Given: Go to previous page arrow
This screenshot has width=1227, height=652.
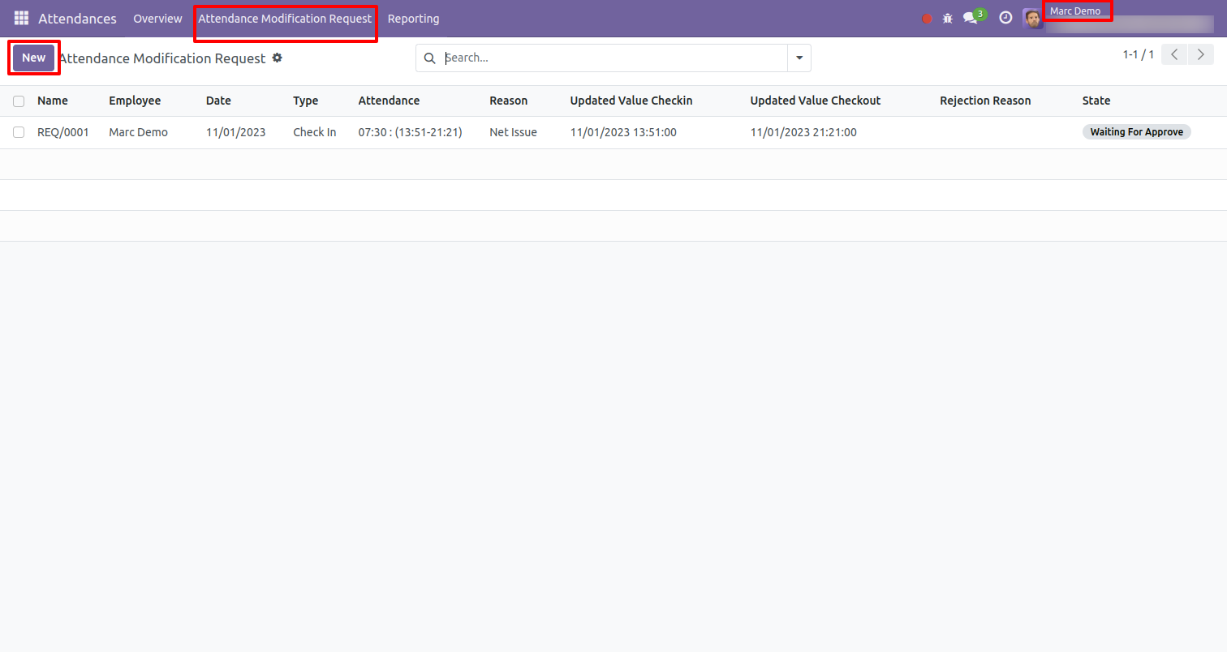Looking at the screenshot, I should pyautogui.click(x=1174, y=55).
